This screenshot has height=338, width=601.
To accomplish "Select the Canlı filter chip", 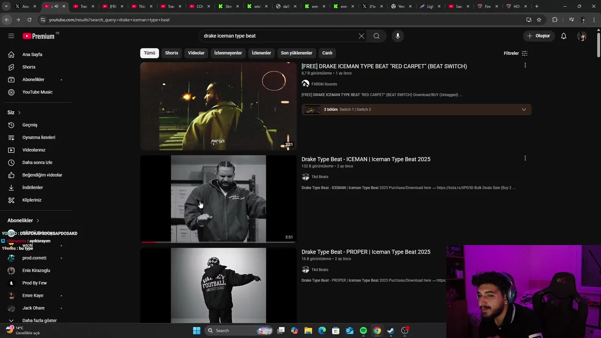I will click(327, 53).
